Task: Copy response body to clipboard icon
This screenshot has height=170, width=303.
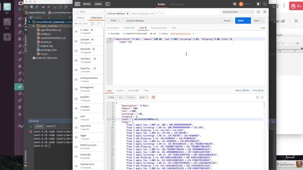Action: (258, 97)
